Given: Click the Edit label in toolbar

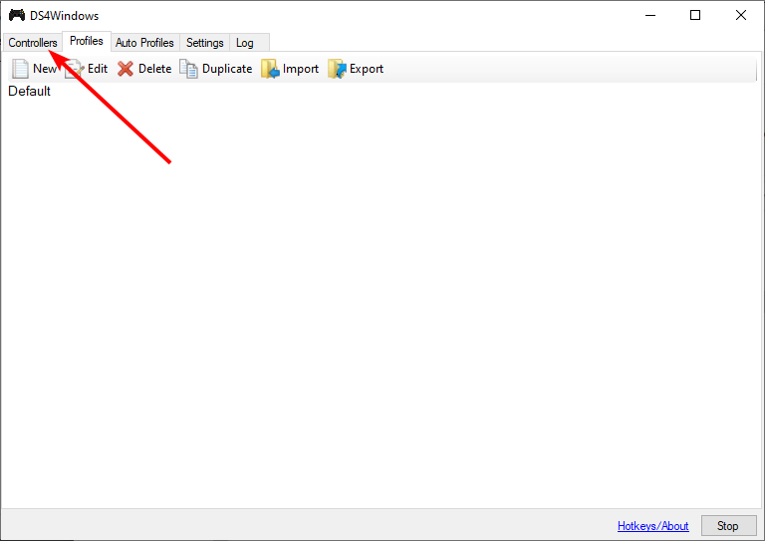Looking at the screenshot, I should click(98, 69).
